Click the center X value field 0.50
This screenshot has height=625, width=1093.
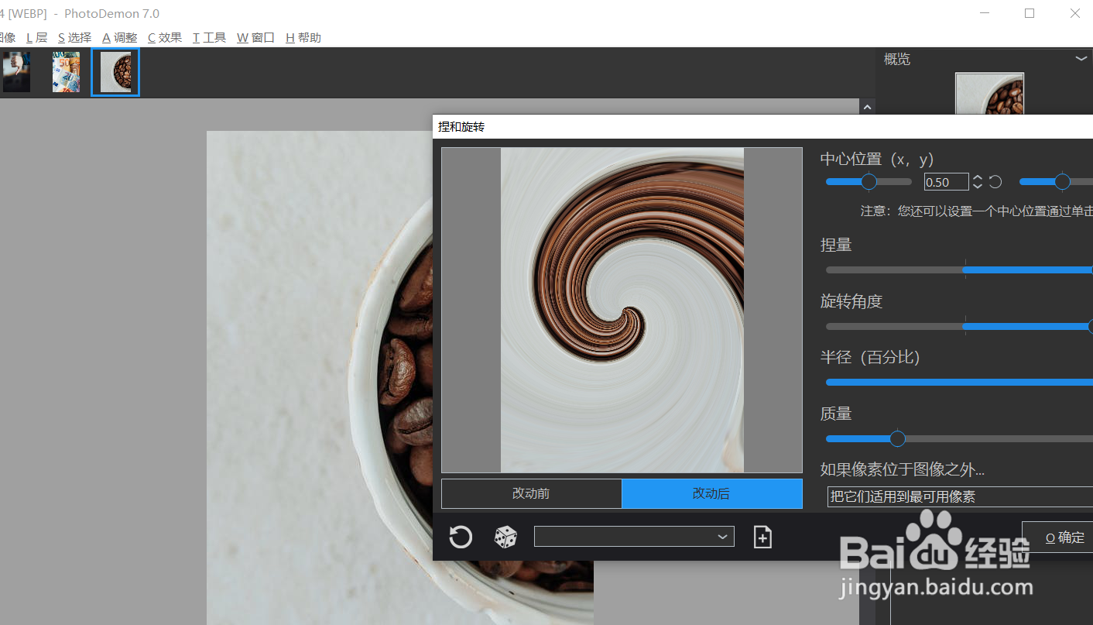pos(946,182)
